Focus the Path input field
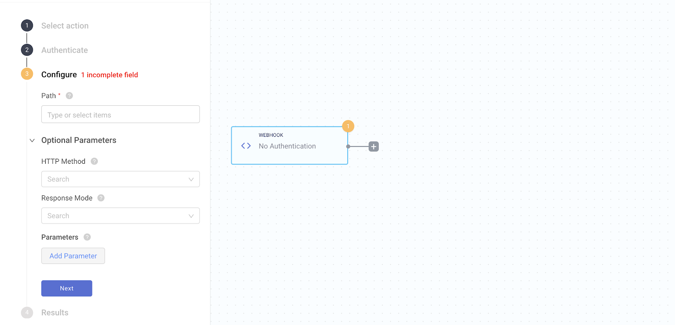Screen dimensions: 675x325 coord(120,115)
